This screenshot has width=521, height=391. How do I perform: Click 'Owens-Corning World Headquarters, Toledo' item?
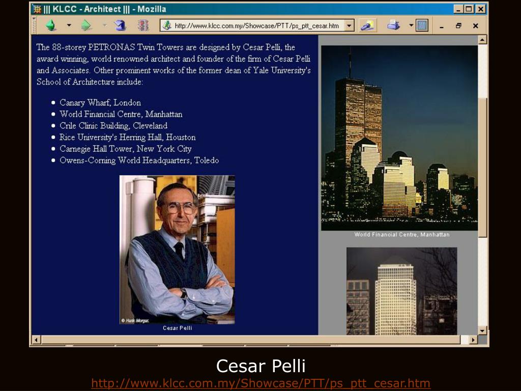139,160
